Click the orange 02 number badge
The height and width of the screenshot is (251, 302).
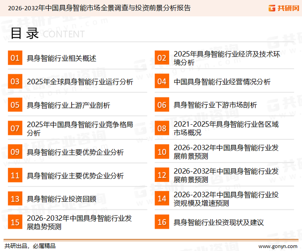[x=161, y=58]
